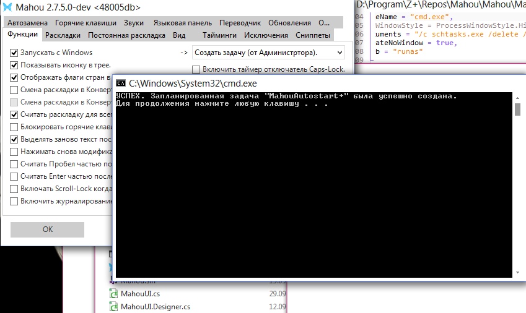Screen dimensions: 526x313
Task: Enable Нажимать снова модификаторы checkbox
Action: (x=14, y=152)
